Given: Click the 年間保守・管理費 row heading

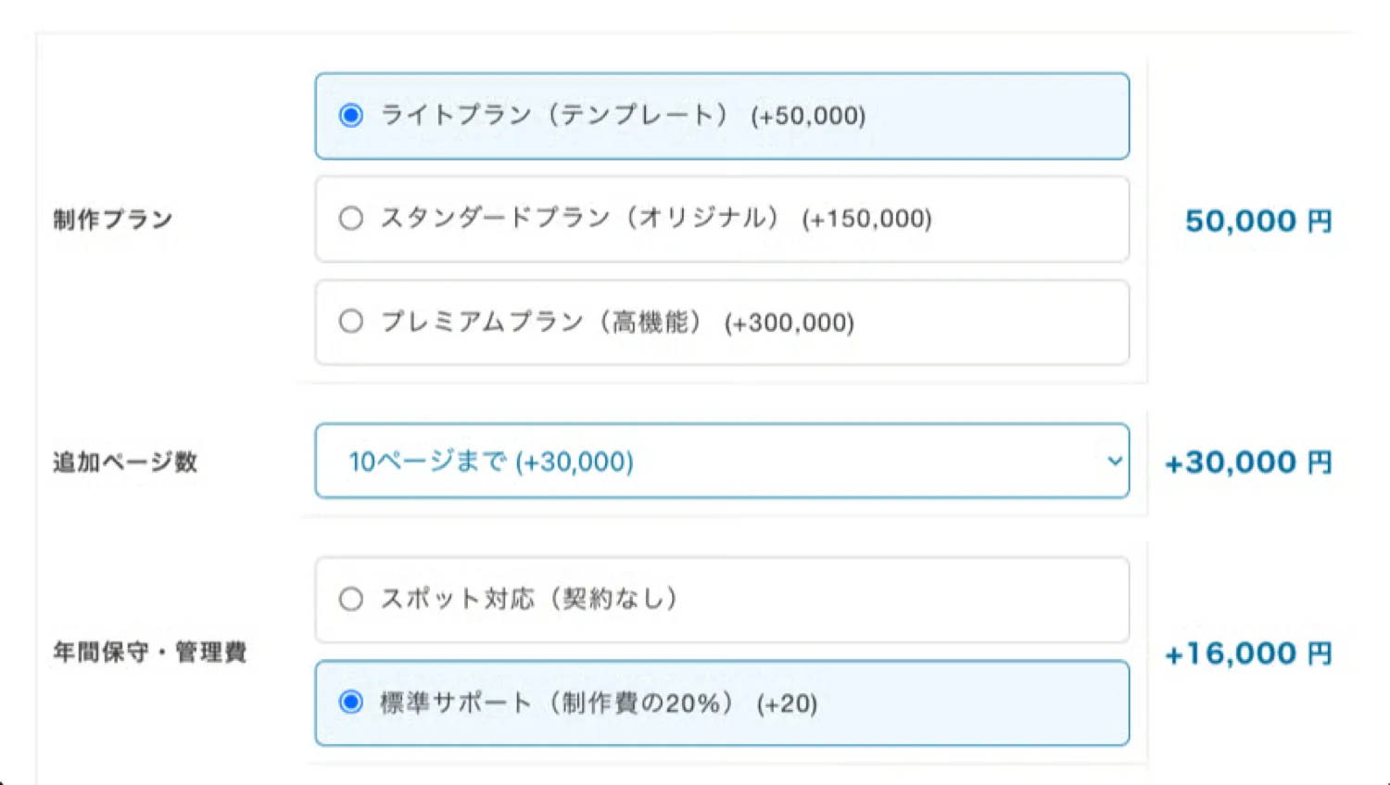Looking at the screenshot, I should (150, 652).
